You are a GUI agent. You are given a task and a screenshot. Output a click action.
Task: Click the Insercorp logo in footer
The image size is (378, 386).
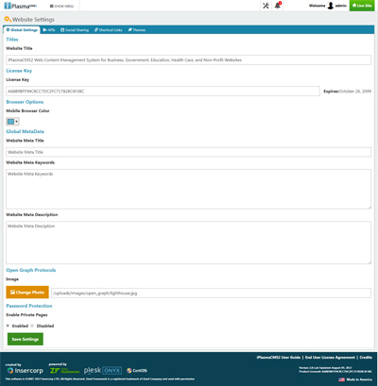(x=26, y=371)
